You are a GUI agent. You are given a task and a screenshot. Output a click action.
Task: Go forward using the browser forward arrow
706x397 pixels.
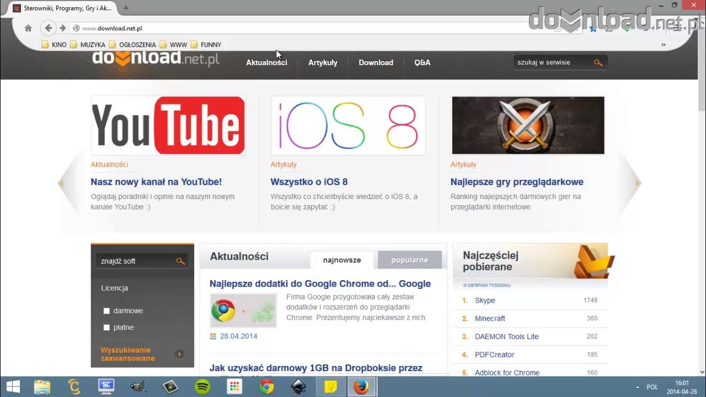[62, 28]
